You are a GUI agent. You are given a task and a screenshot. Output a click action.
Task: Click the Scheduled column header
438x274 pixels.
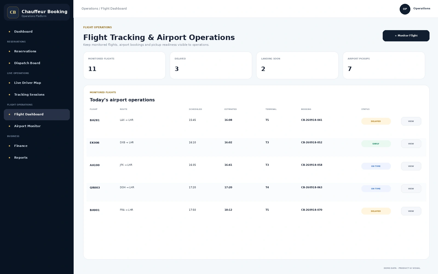195,109
